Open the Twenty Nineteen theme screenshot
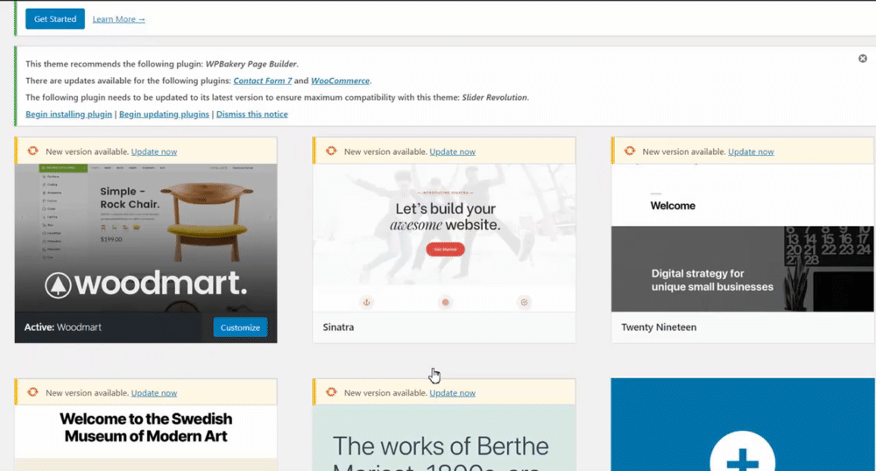 point(743,238)
